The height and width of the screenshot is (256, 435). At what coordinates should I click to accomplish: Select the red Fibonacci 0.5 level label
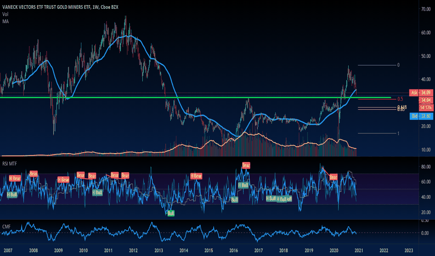click(400, 99)
